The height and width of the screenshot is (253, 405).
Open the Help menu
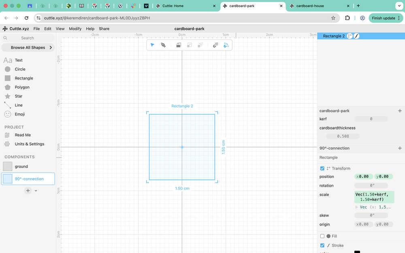[x=90, y=29]
